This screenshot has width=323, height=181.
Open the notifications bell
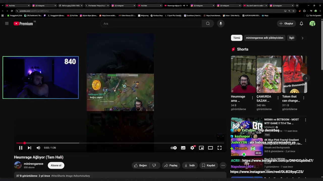(301, 23)
